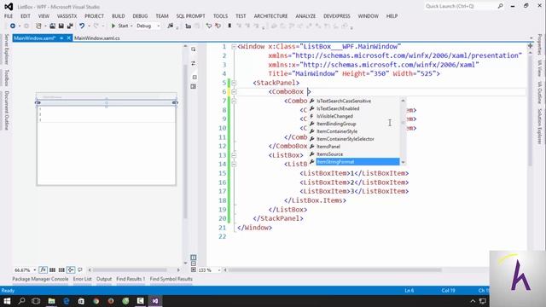Switch to the MainWindow.xaml.cs tab
Image resolution: width=546 pixels, height=307 pixels.
tap(97, 38)
